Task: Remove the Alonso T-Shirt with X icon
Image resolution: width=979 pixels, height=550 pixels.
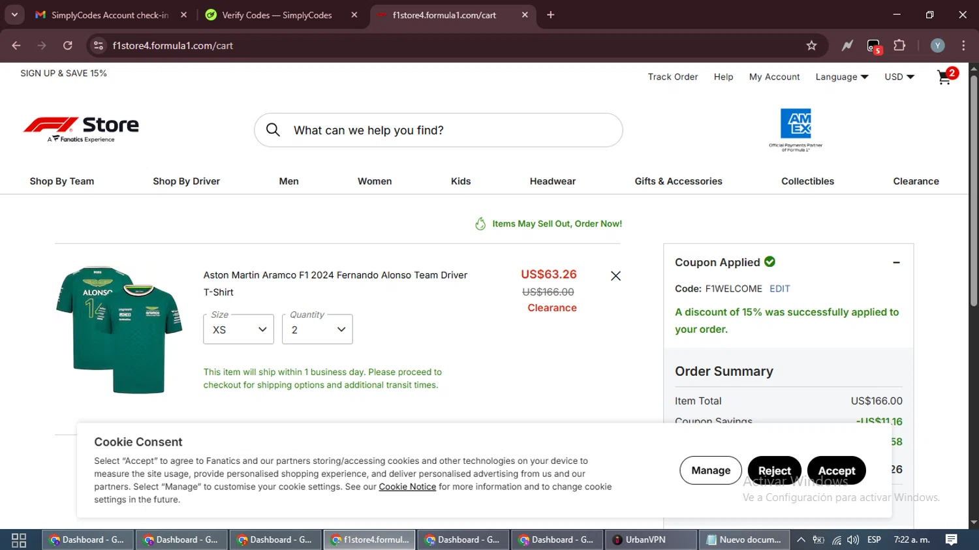Action: (x=615, y=276)
